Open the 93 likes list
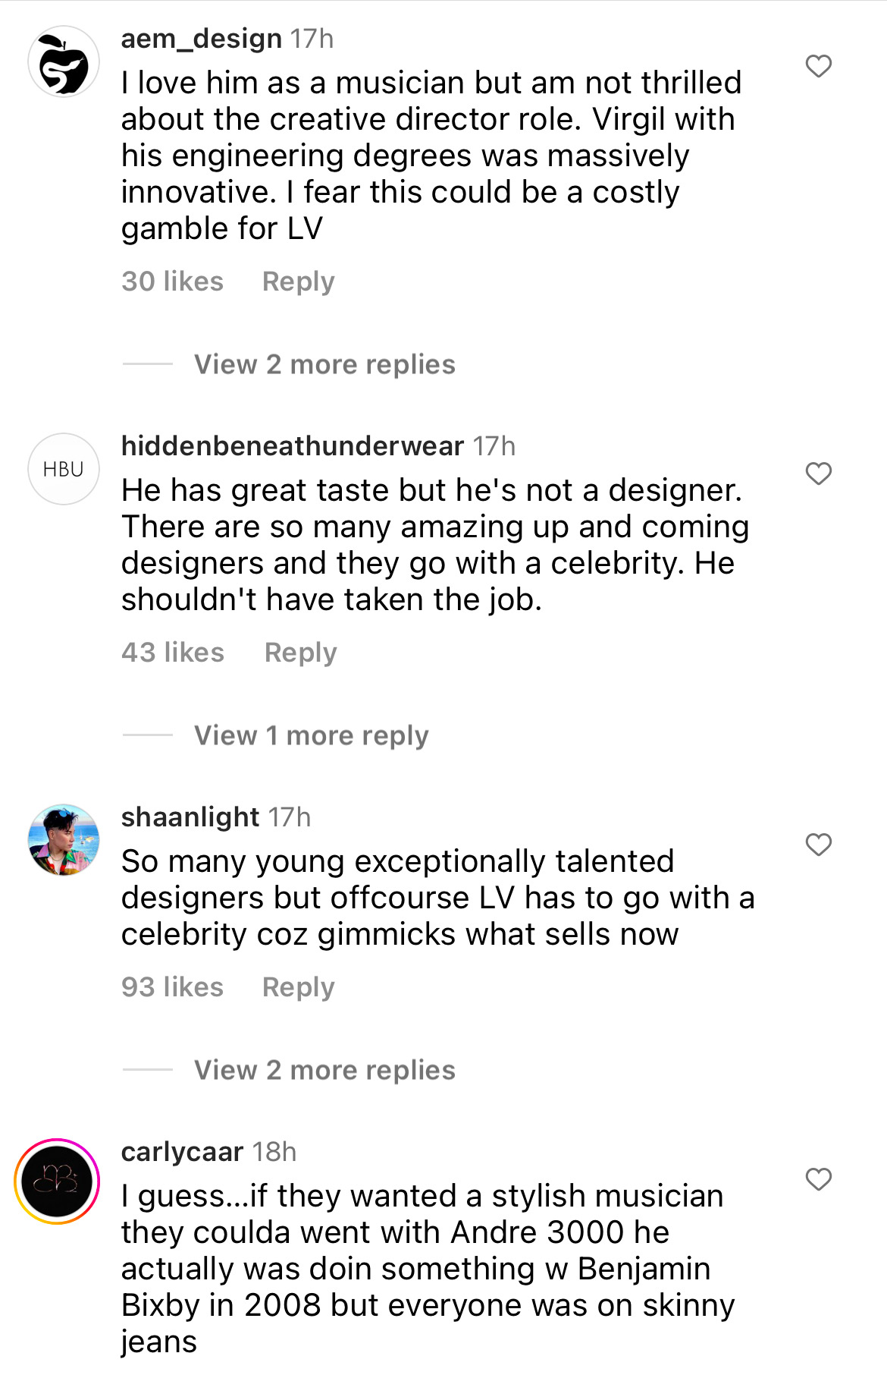The image size is (887, 1375). (172, 987)
